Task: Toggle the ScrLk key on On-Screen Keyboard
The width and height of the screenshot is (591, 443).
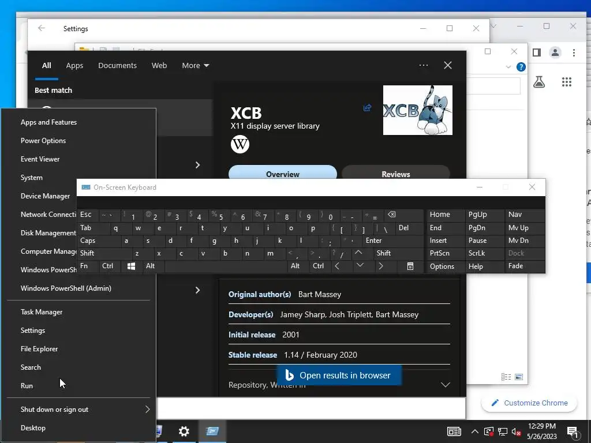Action: tap(484, 253)
